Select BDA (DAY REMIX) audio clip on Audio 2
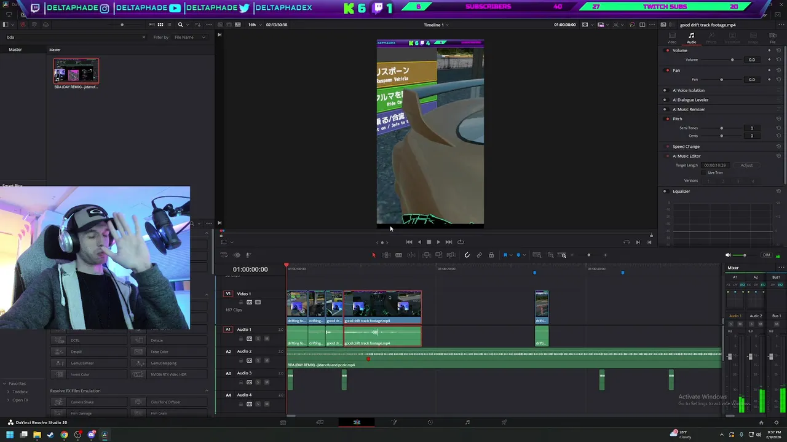This screenshot has height=442, width=787. (504, 359)
